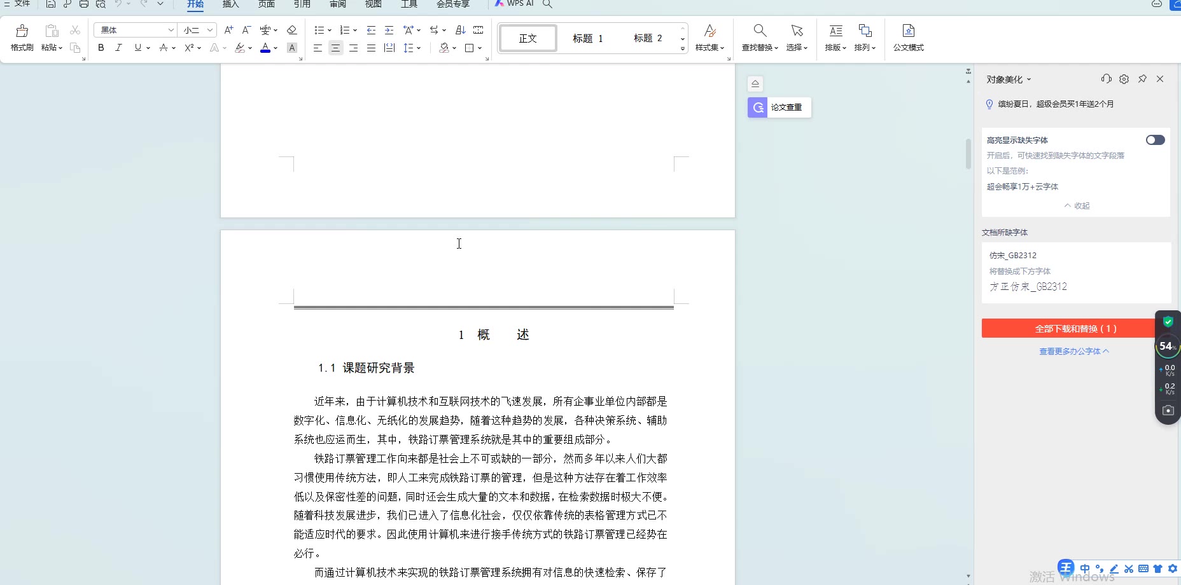The image size is (1181, 585).
Task: Toggle the character shading A button
Action: click(292, 48)
